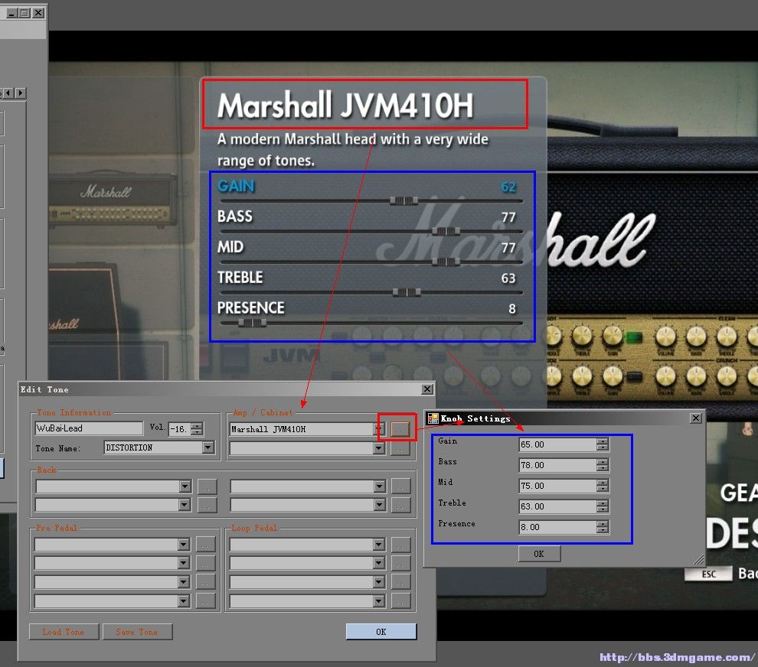Expand the first Rack right dropdown

click(380, 486)
